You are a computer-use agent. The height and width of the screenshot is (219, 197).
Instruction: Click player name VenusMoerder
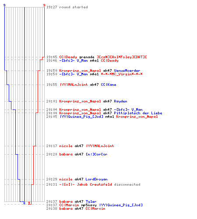[127, 71]
